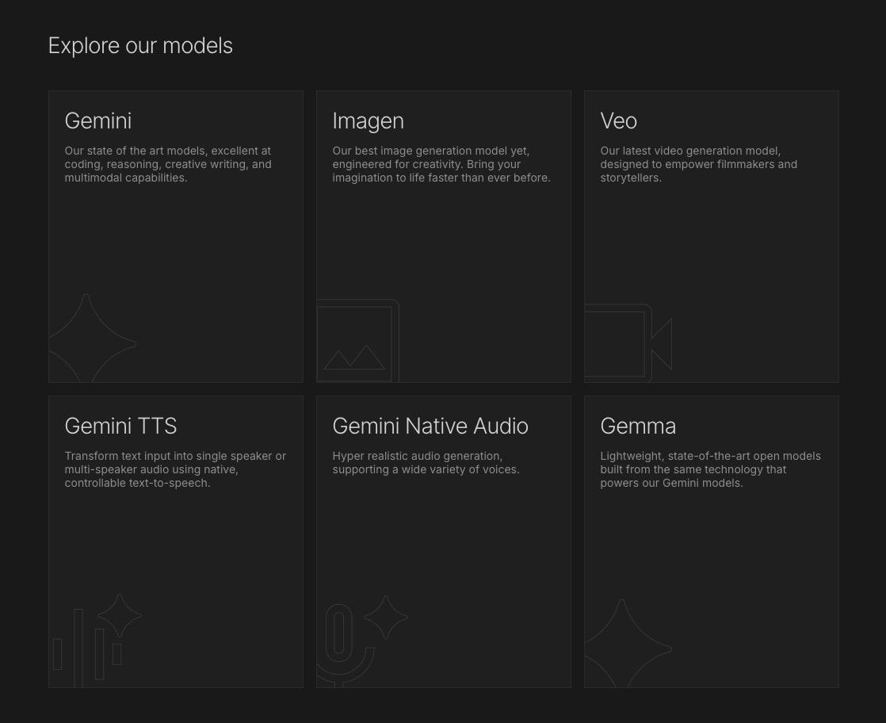Click the 'Lightweight, state-of-the-art open models' description

[x=710, y=470]
